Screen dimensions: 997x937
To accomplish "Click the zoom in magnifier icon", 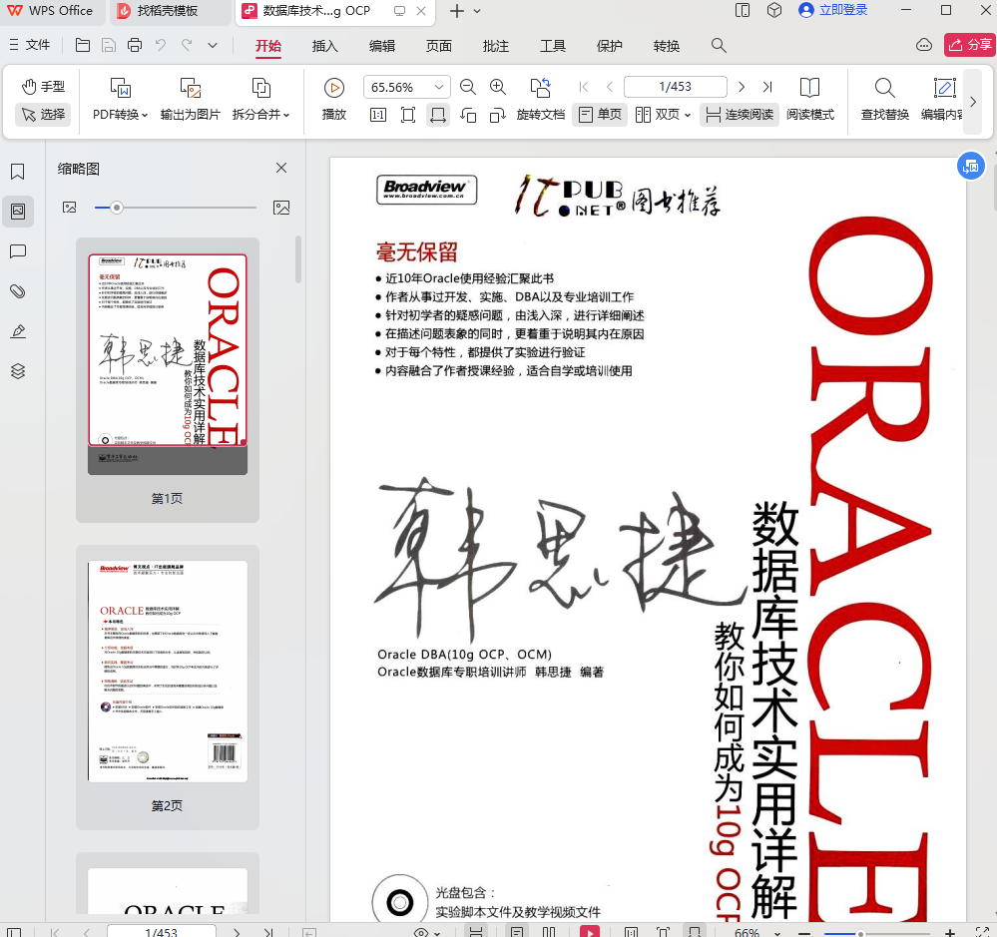I will click(498, 87).
